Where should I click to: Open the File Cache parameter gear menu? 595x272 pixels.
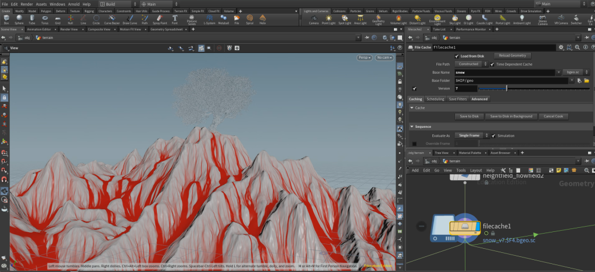[561, 48]
